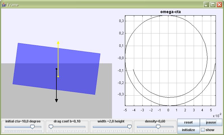The width and height of the screenshot is (224, 135).
Task: Maximize the Frame window
Action: pyautogui.click(x=213, y=5)
